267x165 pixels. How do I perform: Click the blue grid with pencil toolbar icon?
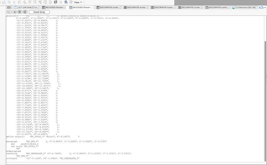(x=61, y=2)
